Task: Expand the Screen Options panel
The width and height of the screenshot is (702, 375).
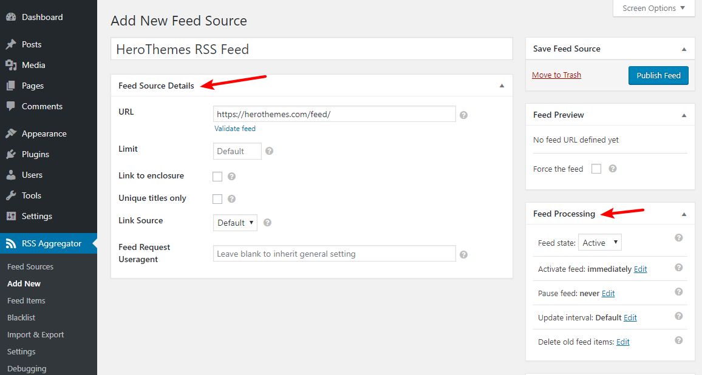Action: point(653,8)
